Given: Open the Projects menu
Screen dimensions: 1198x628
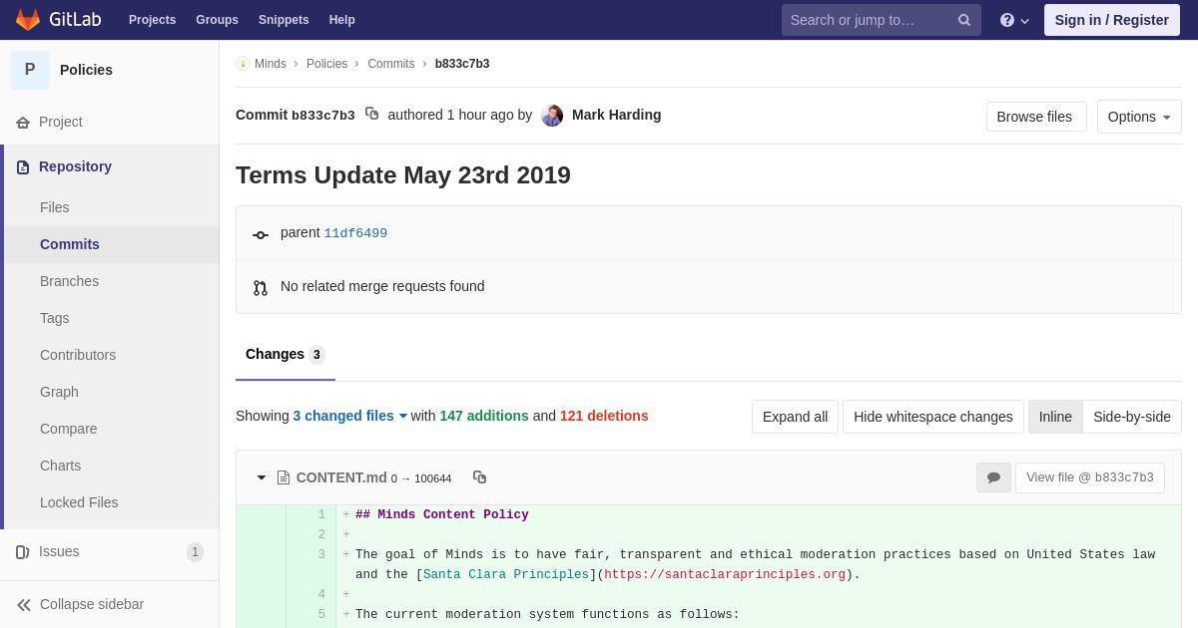Looking at the screenshot, I should pos(152,20).
